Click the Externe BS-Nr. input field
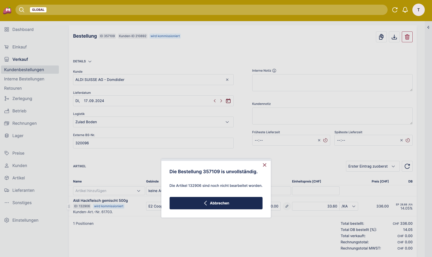432x257 pixels. (153, 143)
